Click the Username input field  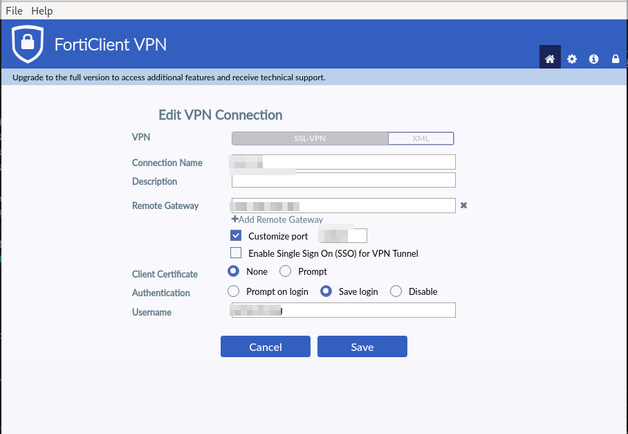pyautogui.click(x=344, y=310)
